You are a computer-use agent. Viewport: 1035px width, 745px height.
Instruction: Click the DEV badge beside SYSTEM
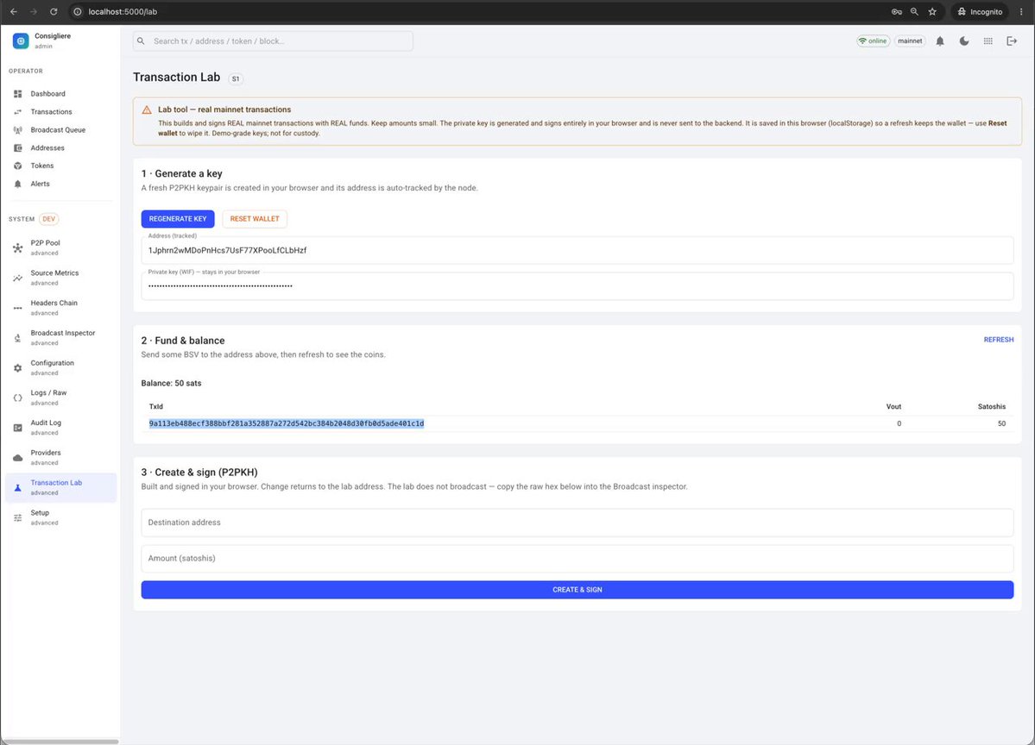point(49,219)
